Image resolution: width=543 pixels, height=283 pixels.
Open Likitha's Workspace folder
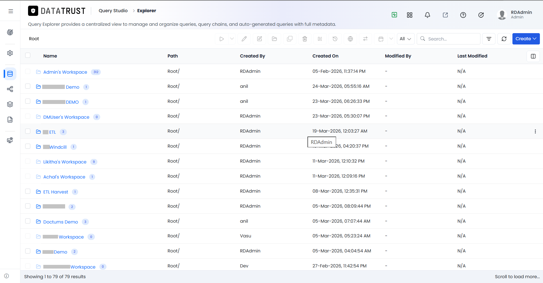click(x=65, y=162)
